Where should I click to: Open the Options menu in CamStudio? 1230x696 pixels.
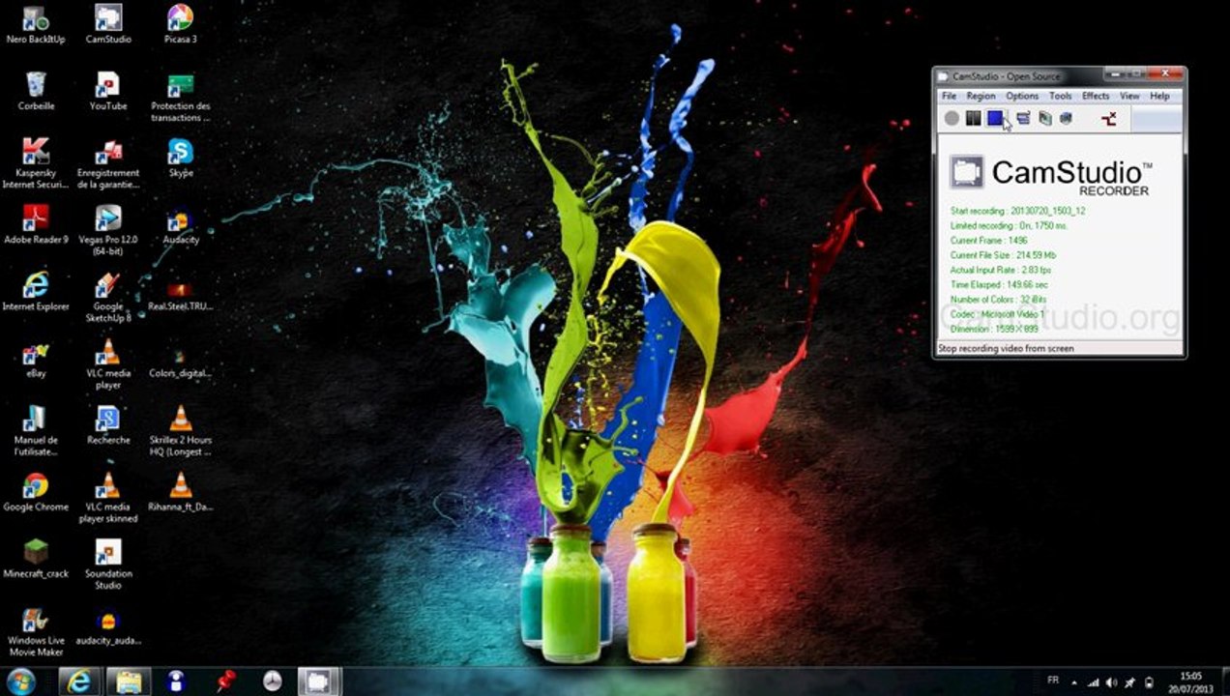coord(1022,96)
